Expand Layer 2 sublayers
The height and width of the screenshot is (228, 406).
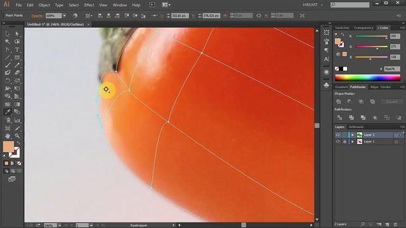[353, 135]
